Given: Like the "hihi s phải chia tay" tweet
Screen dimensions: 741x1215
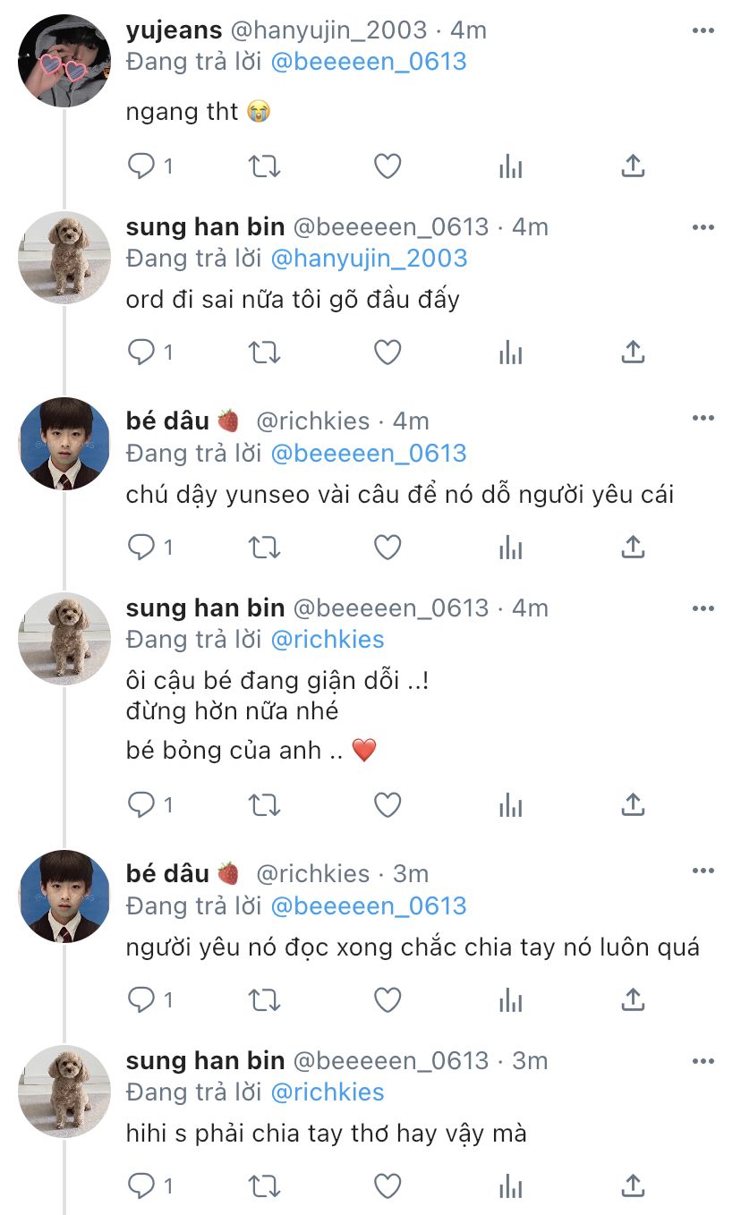Looking at the screenshot, I should (387, 1186).
